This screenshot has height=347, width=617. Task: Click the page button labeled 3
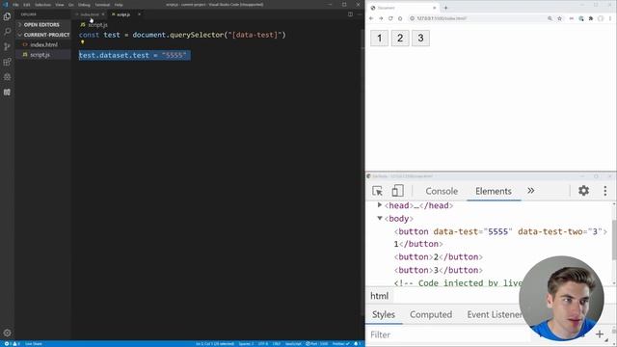(x=420, y=39)
